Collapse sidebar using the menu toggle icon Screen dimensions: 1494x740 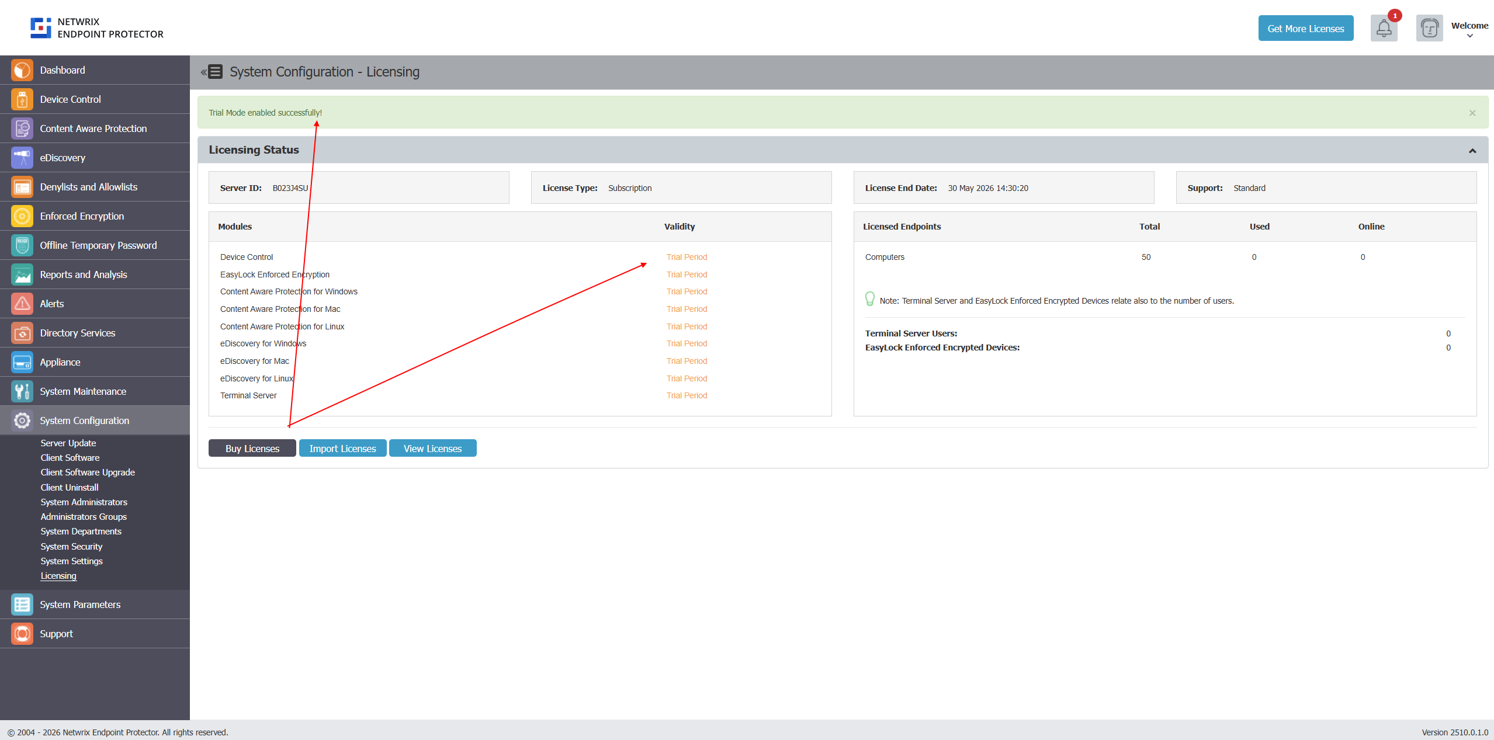pos(212,72)
